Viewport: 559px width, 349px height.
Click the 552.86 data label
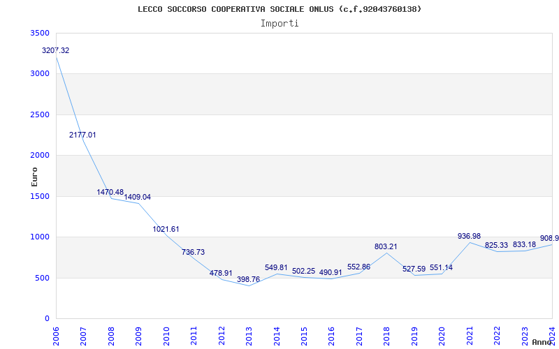(358, 267)
